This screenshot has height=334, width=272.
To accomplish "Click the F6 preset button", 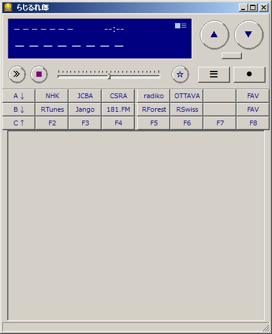I will [187, 123].
